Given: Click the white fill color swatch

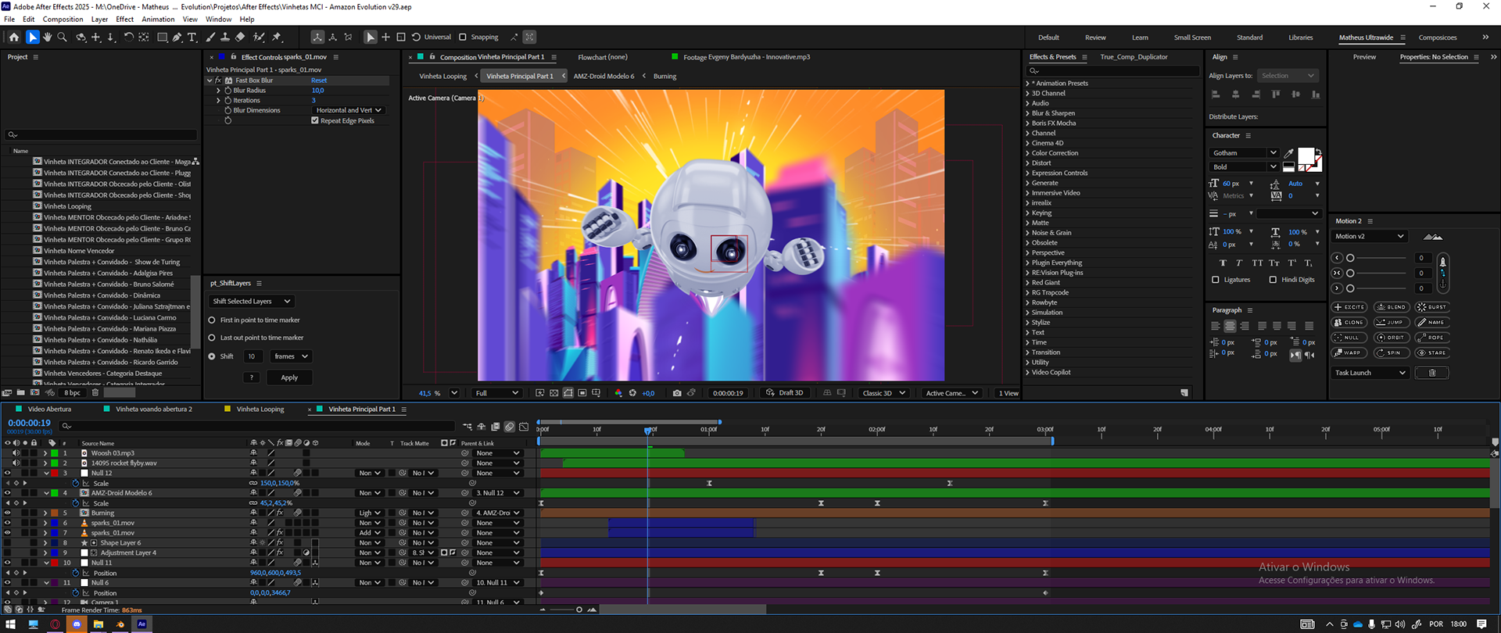Looking at the screenshot, I should pyautogui.click(x=1306, y=155).
